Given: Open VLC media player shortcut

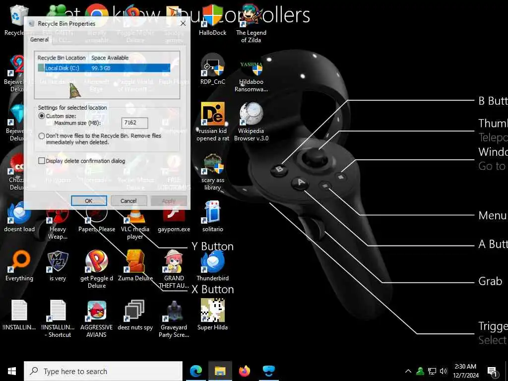Looking at the screenshot, I should [135, 225].
